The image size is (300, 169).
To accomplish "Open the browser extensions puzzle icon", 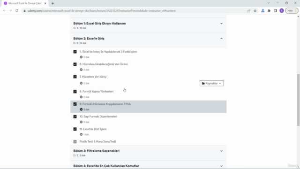I will [x=269, y=11].
